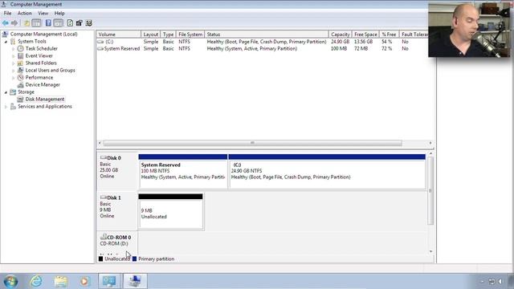Open Help via the blue question-mark icon
The image size is (514, 289).
[48, 23]
